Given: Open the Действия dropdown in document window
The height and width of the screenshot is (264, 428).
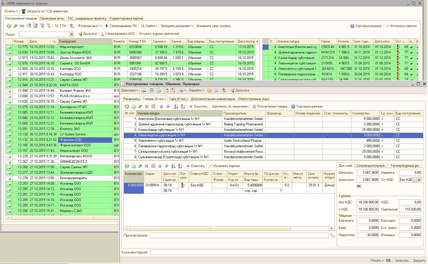Looking at the screenshot, I should pos(129,90).
